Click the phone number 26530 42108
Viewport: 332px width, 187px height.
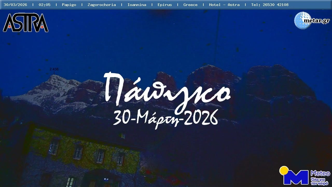(x=275, y=5)
